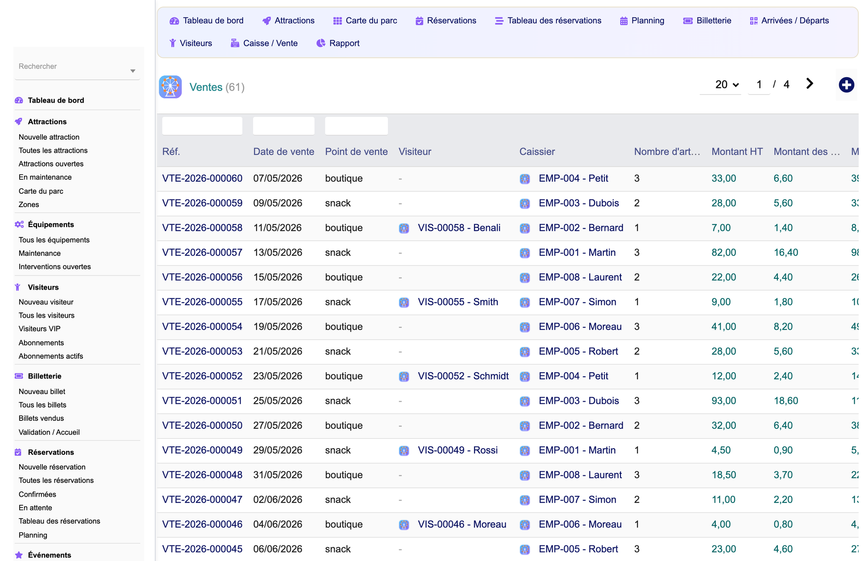The width and height of the screenshot is (868, 561).
Task: Open cashier EMP-001 - Martin in VTE-2026-000057 row
Action: [x=577, y=253]
